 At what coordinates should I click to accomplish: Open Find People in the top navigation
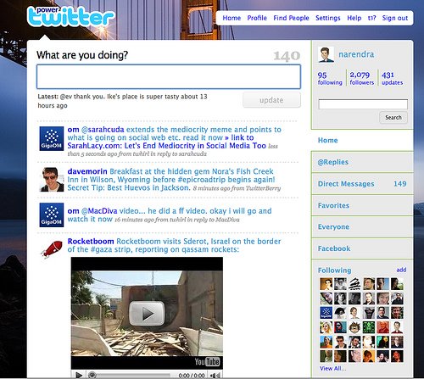(291, 18)
